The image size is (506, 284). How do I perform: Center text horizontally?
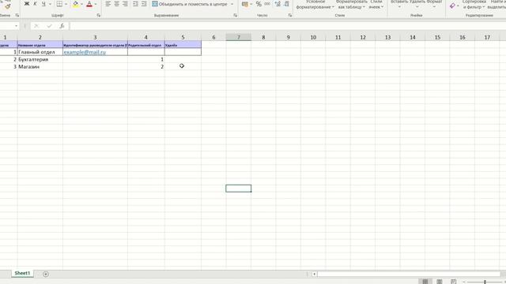coord(116,4)
